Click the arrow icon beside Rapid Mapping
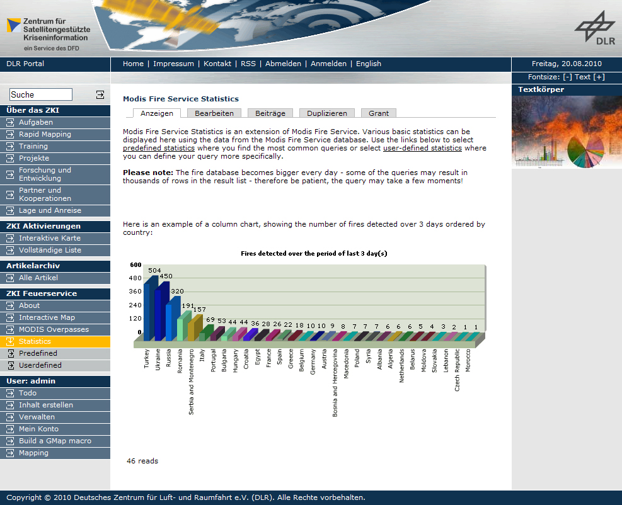 click(10, 135)
